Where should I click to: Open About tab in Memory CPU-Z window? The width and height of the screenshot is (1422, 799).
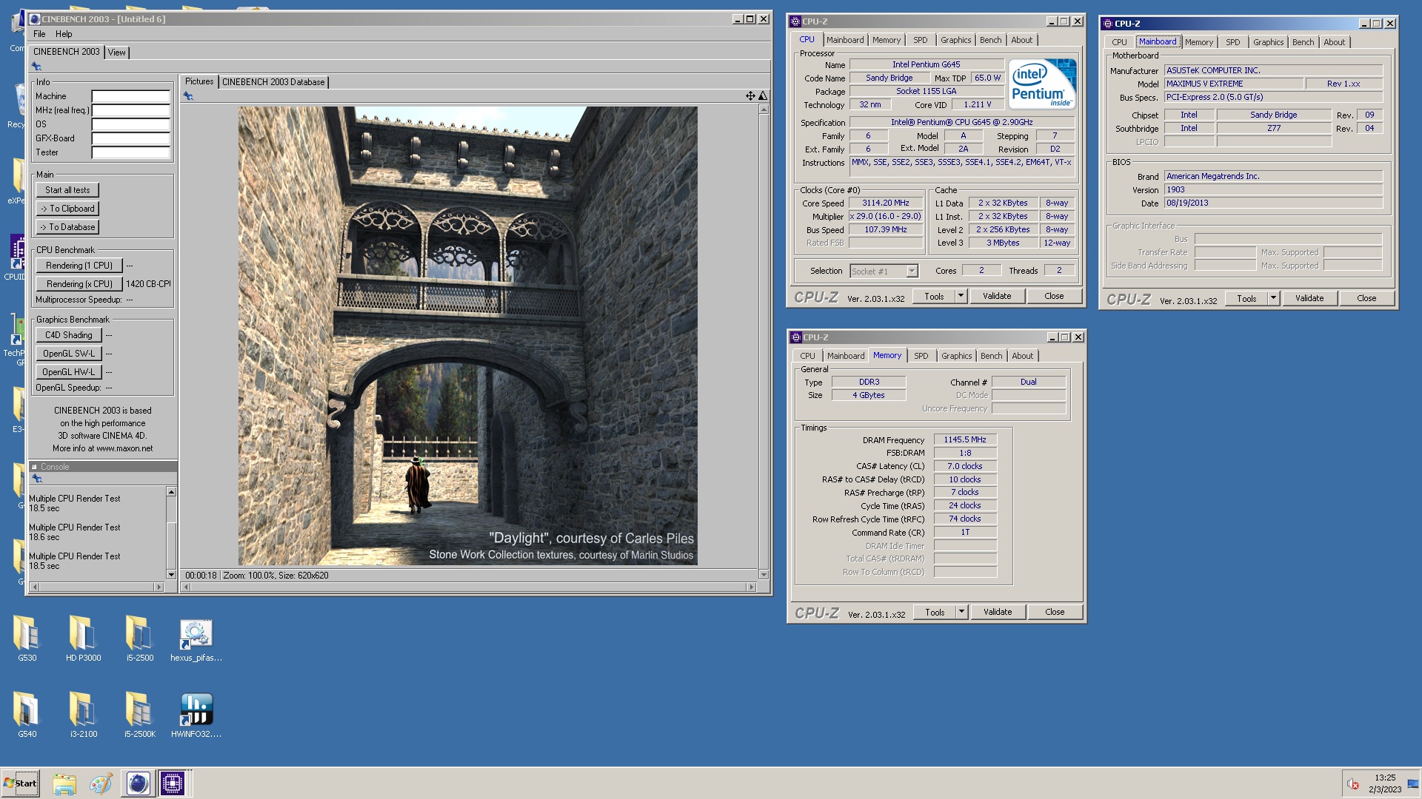pos(1022,356)
